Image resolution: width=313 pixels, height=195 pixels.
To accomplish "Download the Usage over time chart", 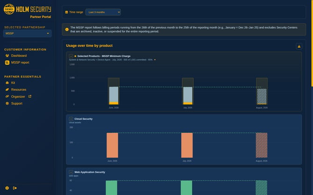I will (299, 46).
